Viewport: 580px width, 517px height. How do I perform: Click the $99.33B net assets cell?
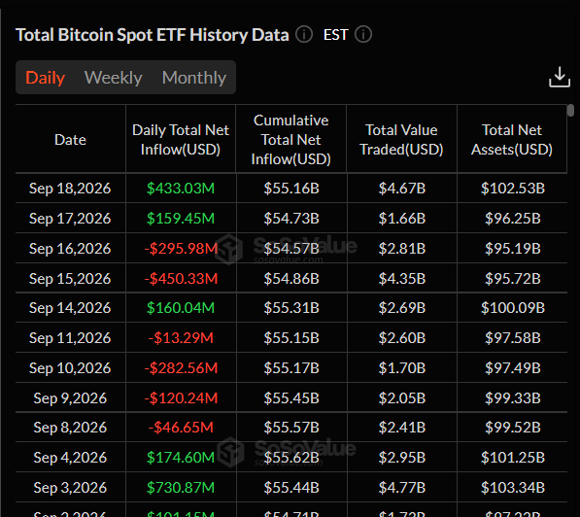(x=512, y=398)
